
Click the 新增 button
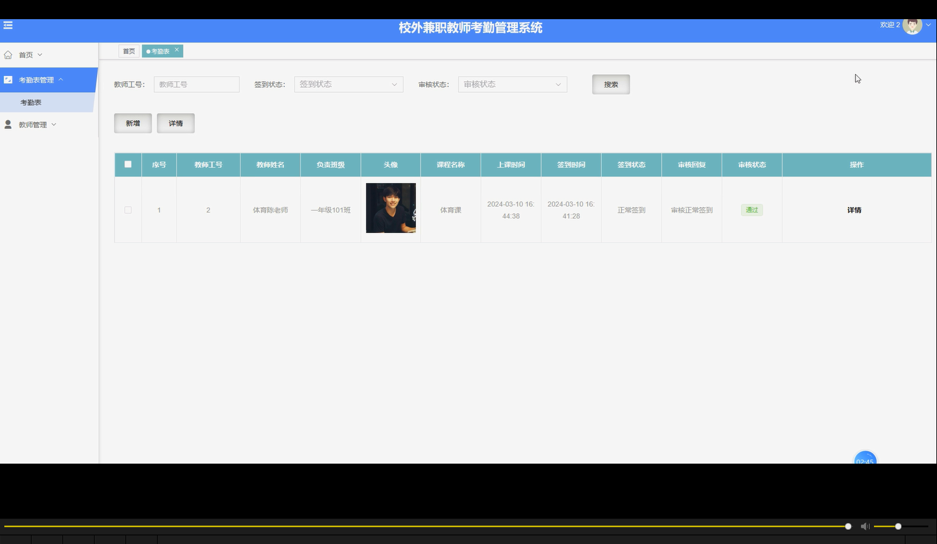133,124
